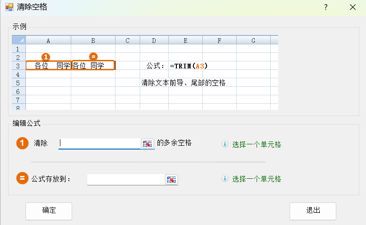Image resolution: width=366 pixels, height=225 pixels.
Task: Click 选择一个单元格 hint in the 公式存放到 row
Action: pyautogui.click(x=257, y=179)
